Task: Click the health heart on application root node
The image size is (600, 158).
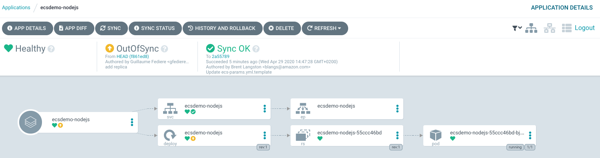Action: click(x=54, y=125)
